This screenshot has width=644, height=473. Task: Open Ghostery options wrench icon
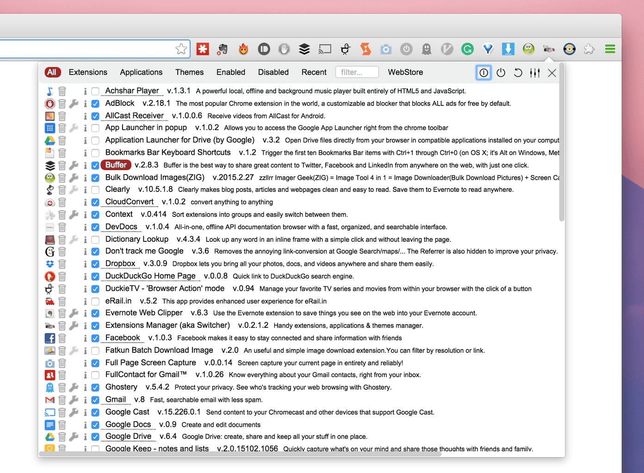coord(74,387)
